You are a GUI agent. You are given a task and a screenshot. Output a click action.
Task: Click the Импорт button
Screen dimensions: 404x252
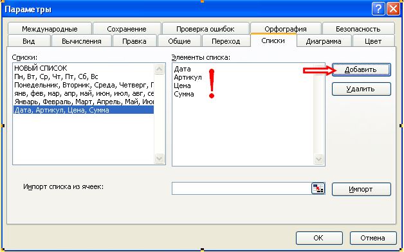[362, 189]
